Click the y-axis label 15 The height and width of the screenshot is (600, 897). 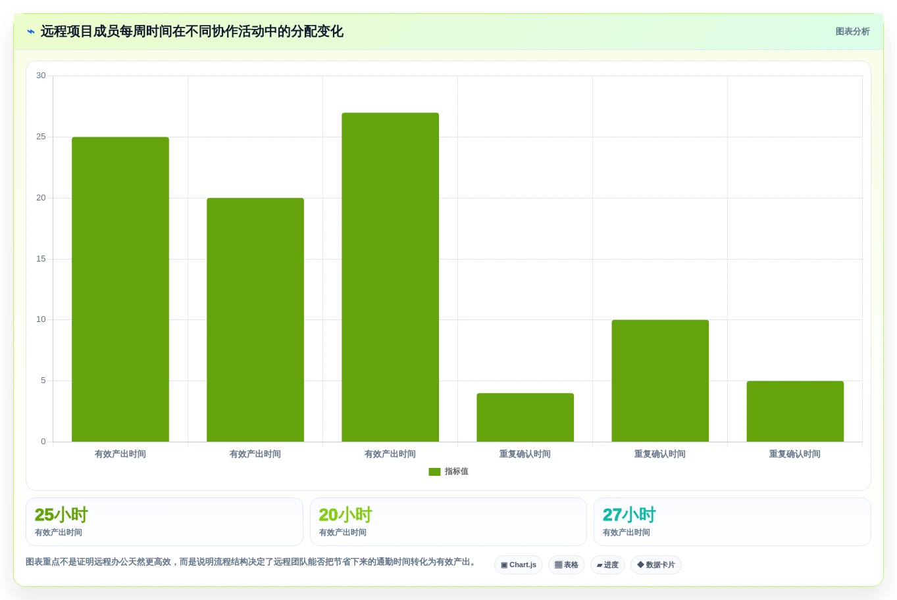(41, 259)
